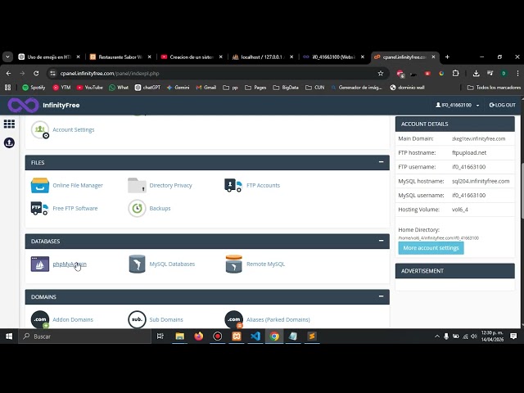Open the YouTube bookmark
This screenshot has width=524, height=393.
(89, 88)
